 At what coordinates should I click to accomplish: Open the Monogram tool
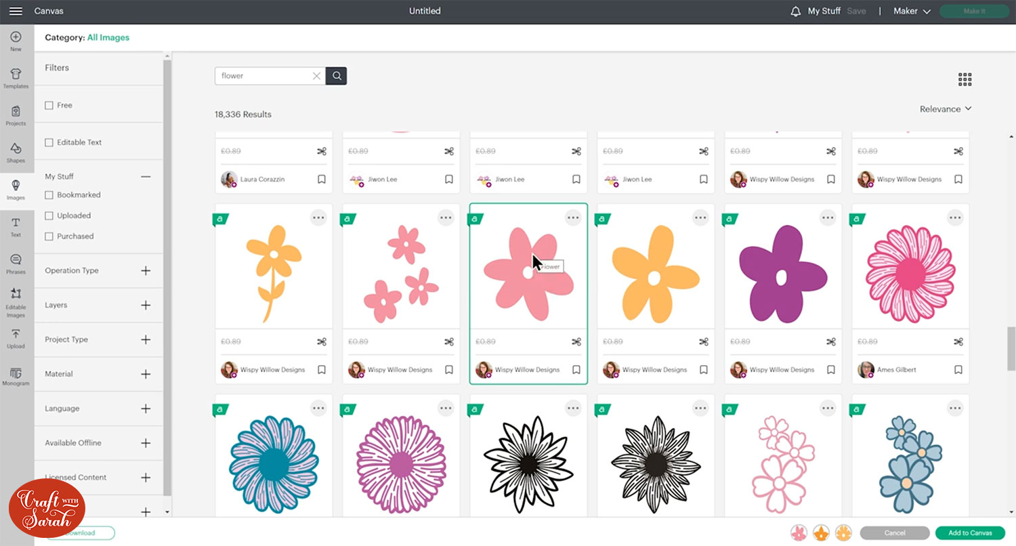(x=16, y=377)
